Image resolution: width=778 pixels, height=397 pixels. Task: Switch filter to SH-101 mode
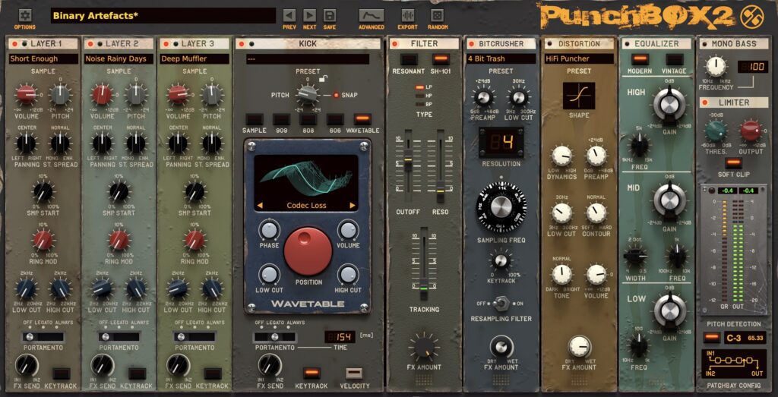440,60
